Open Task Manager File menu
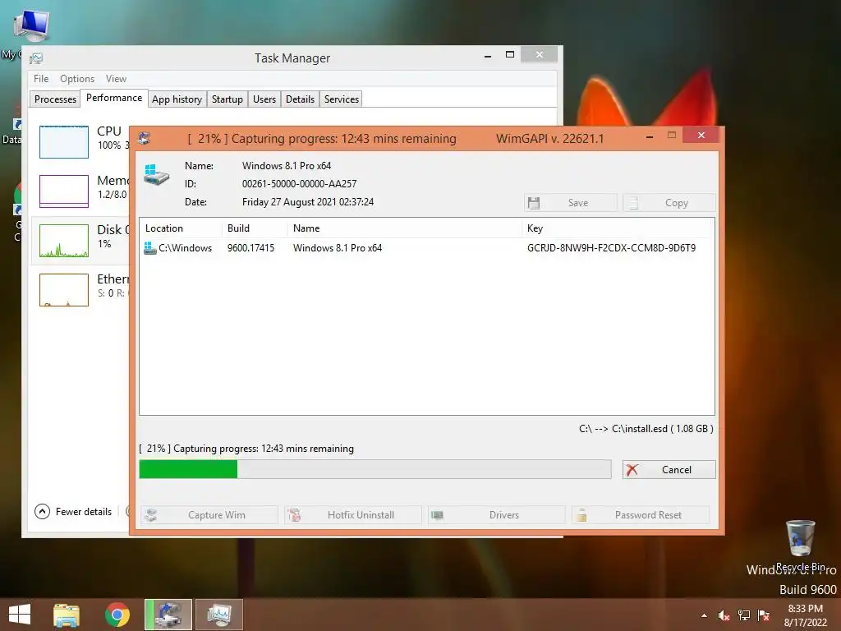 (41, 78)
